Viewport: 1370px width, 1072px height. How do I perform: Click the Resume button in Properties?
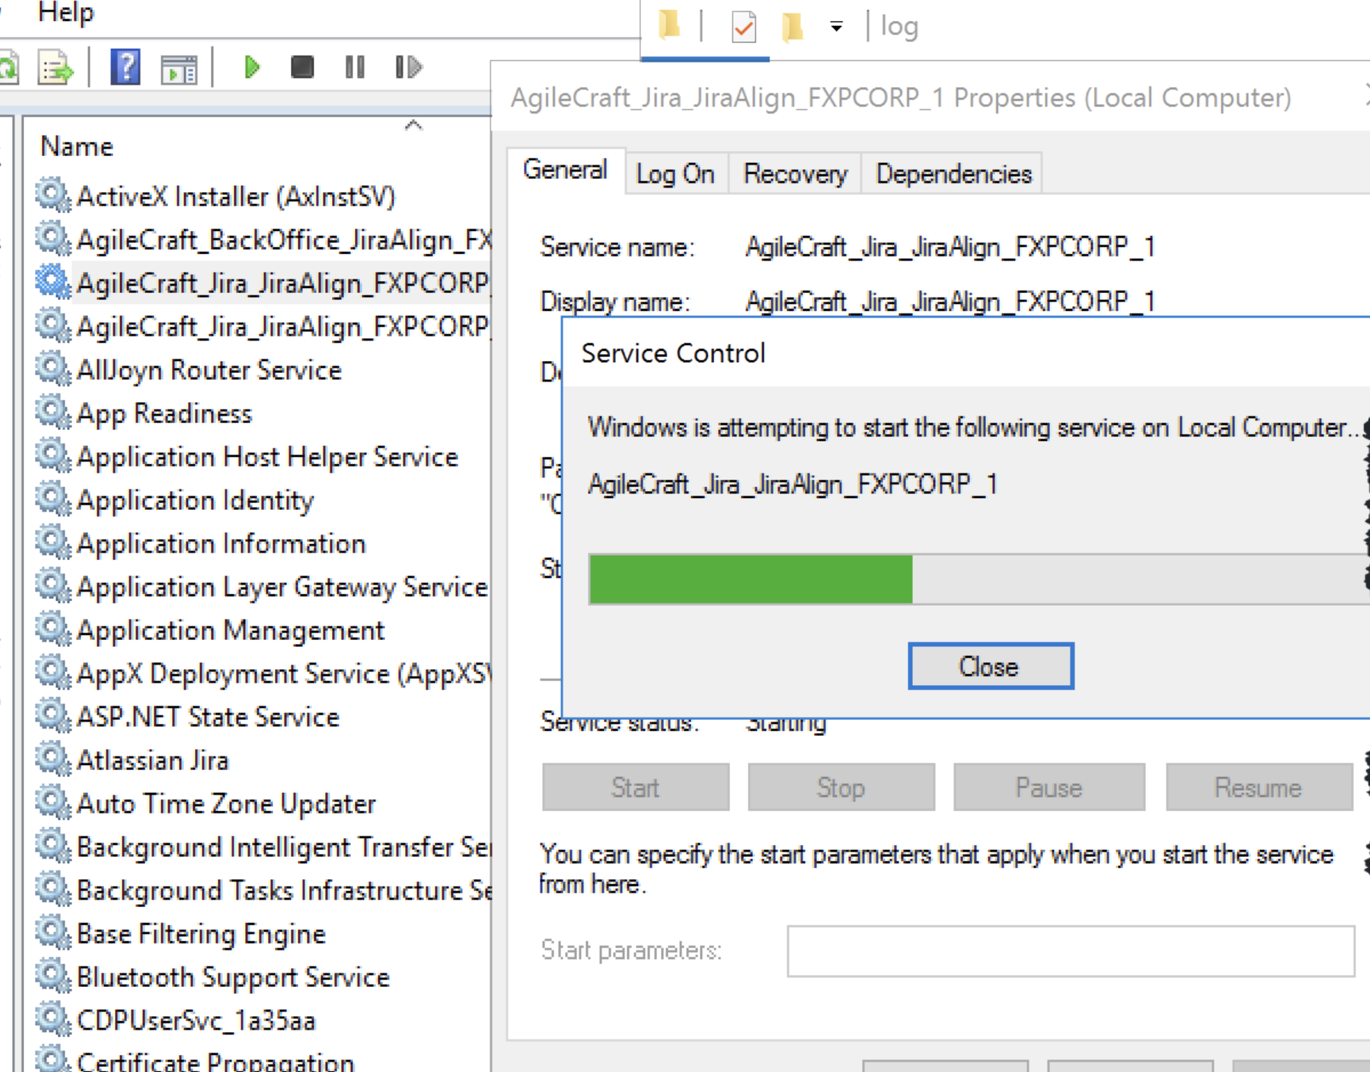pos(1259,787)
